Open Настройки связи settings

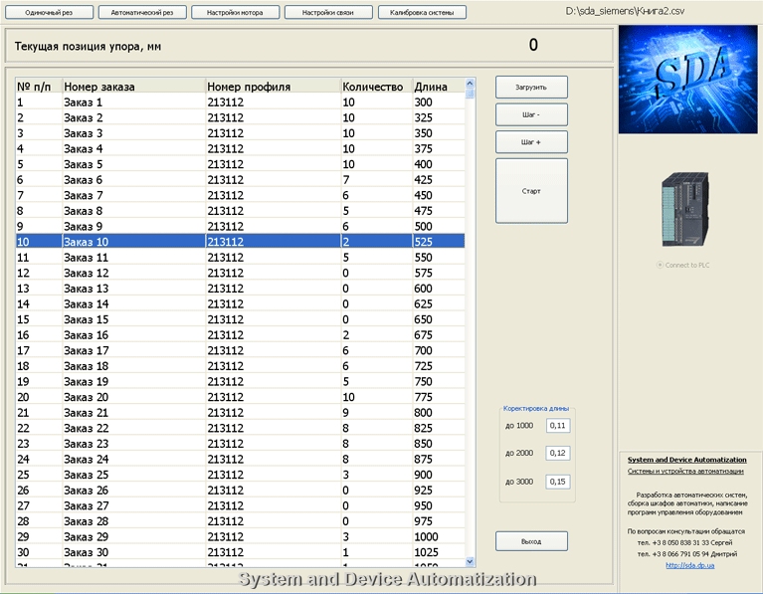pos(328,13)
